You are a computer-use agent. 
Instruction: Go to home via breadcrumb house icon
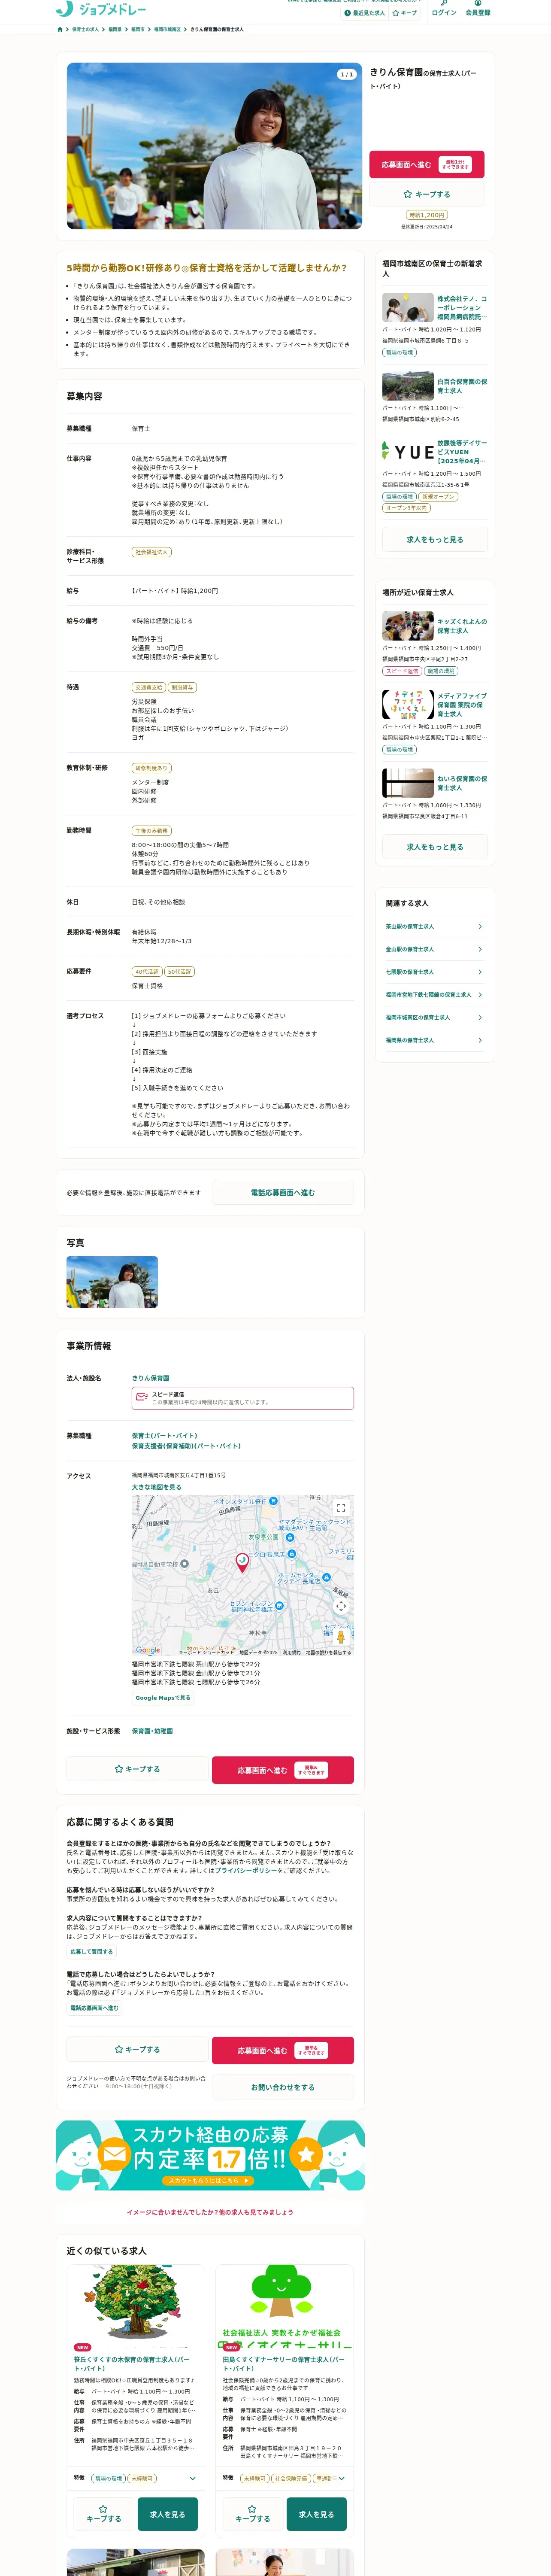click(60, 30)
